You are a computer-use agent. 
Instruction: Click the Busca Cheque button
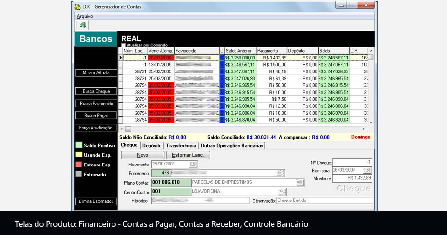[x=96, y=91]
